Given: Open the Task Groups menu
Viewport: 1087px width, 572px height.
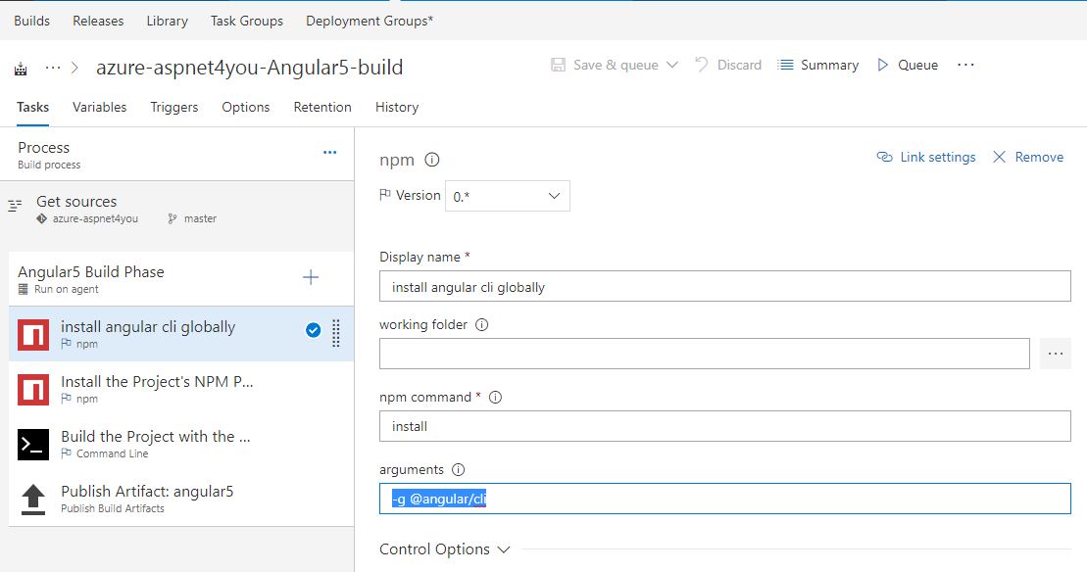Looking at the screenshot, I should click(x=247, y=21).
